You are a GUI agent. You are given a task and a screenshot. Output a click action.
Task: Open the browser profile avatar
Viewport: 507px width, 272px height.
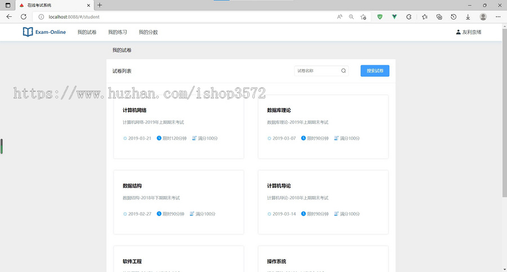[483, 17]
